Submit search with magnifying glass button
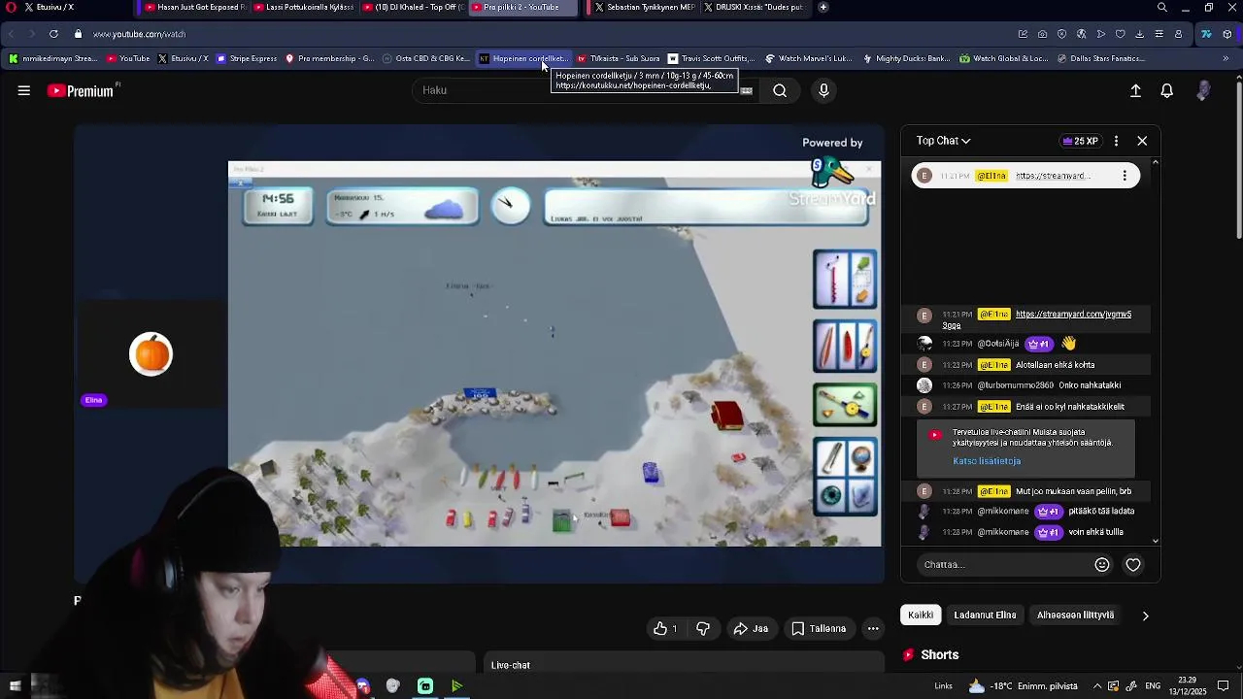Screen dimensions: 1243x699 tap(780, 90)
